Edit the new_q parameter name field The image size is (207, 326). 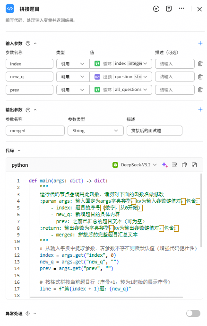point(29,77)
